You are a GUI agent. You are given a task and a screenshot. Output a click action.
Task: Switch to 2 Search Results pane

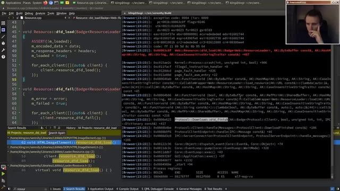pyautogui.click(x=74, y=189)
